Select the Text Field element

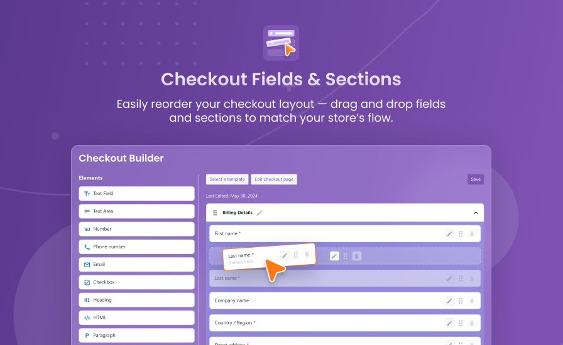click(x=136, y=193)
